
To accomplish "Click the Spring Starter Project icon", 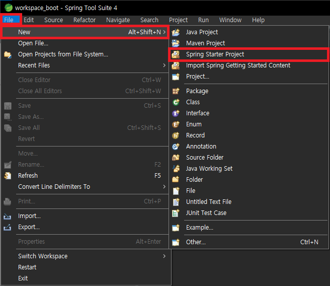I will [176, 54].
